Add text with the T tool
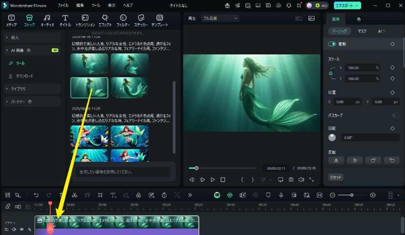405x235 pixels. click(x=113, y=195)
